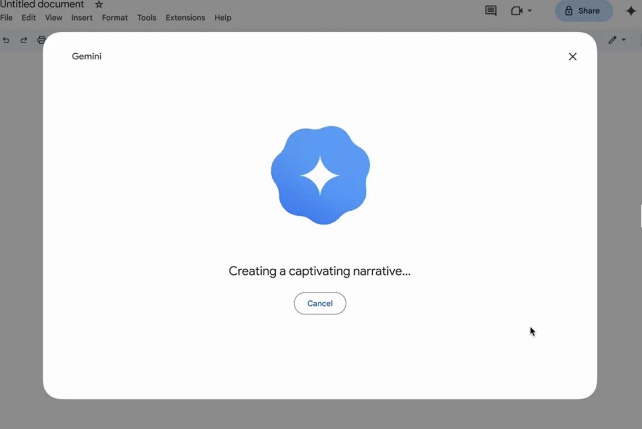
Task: Expand the video call dropdown arrow
Action: tap(530, 11)
